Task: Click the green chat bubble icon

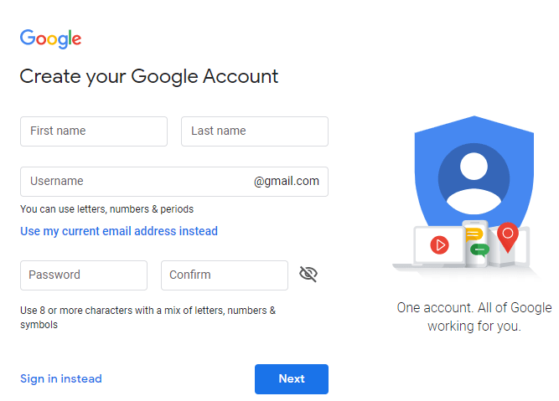Action: click(479, 250)
